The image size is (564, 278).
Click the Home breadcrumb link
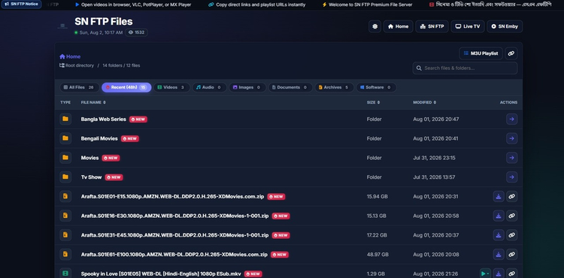[x=70, y=56]
